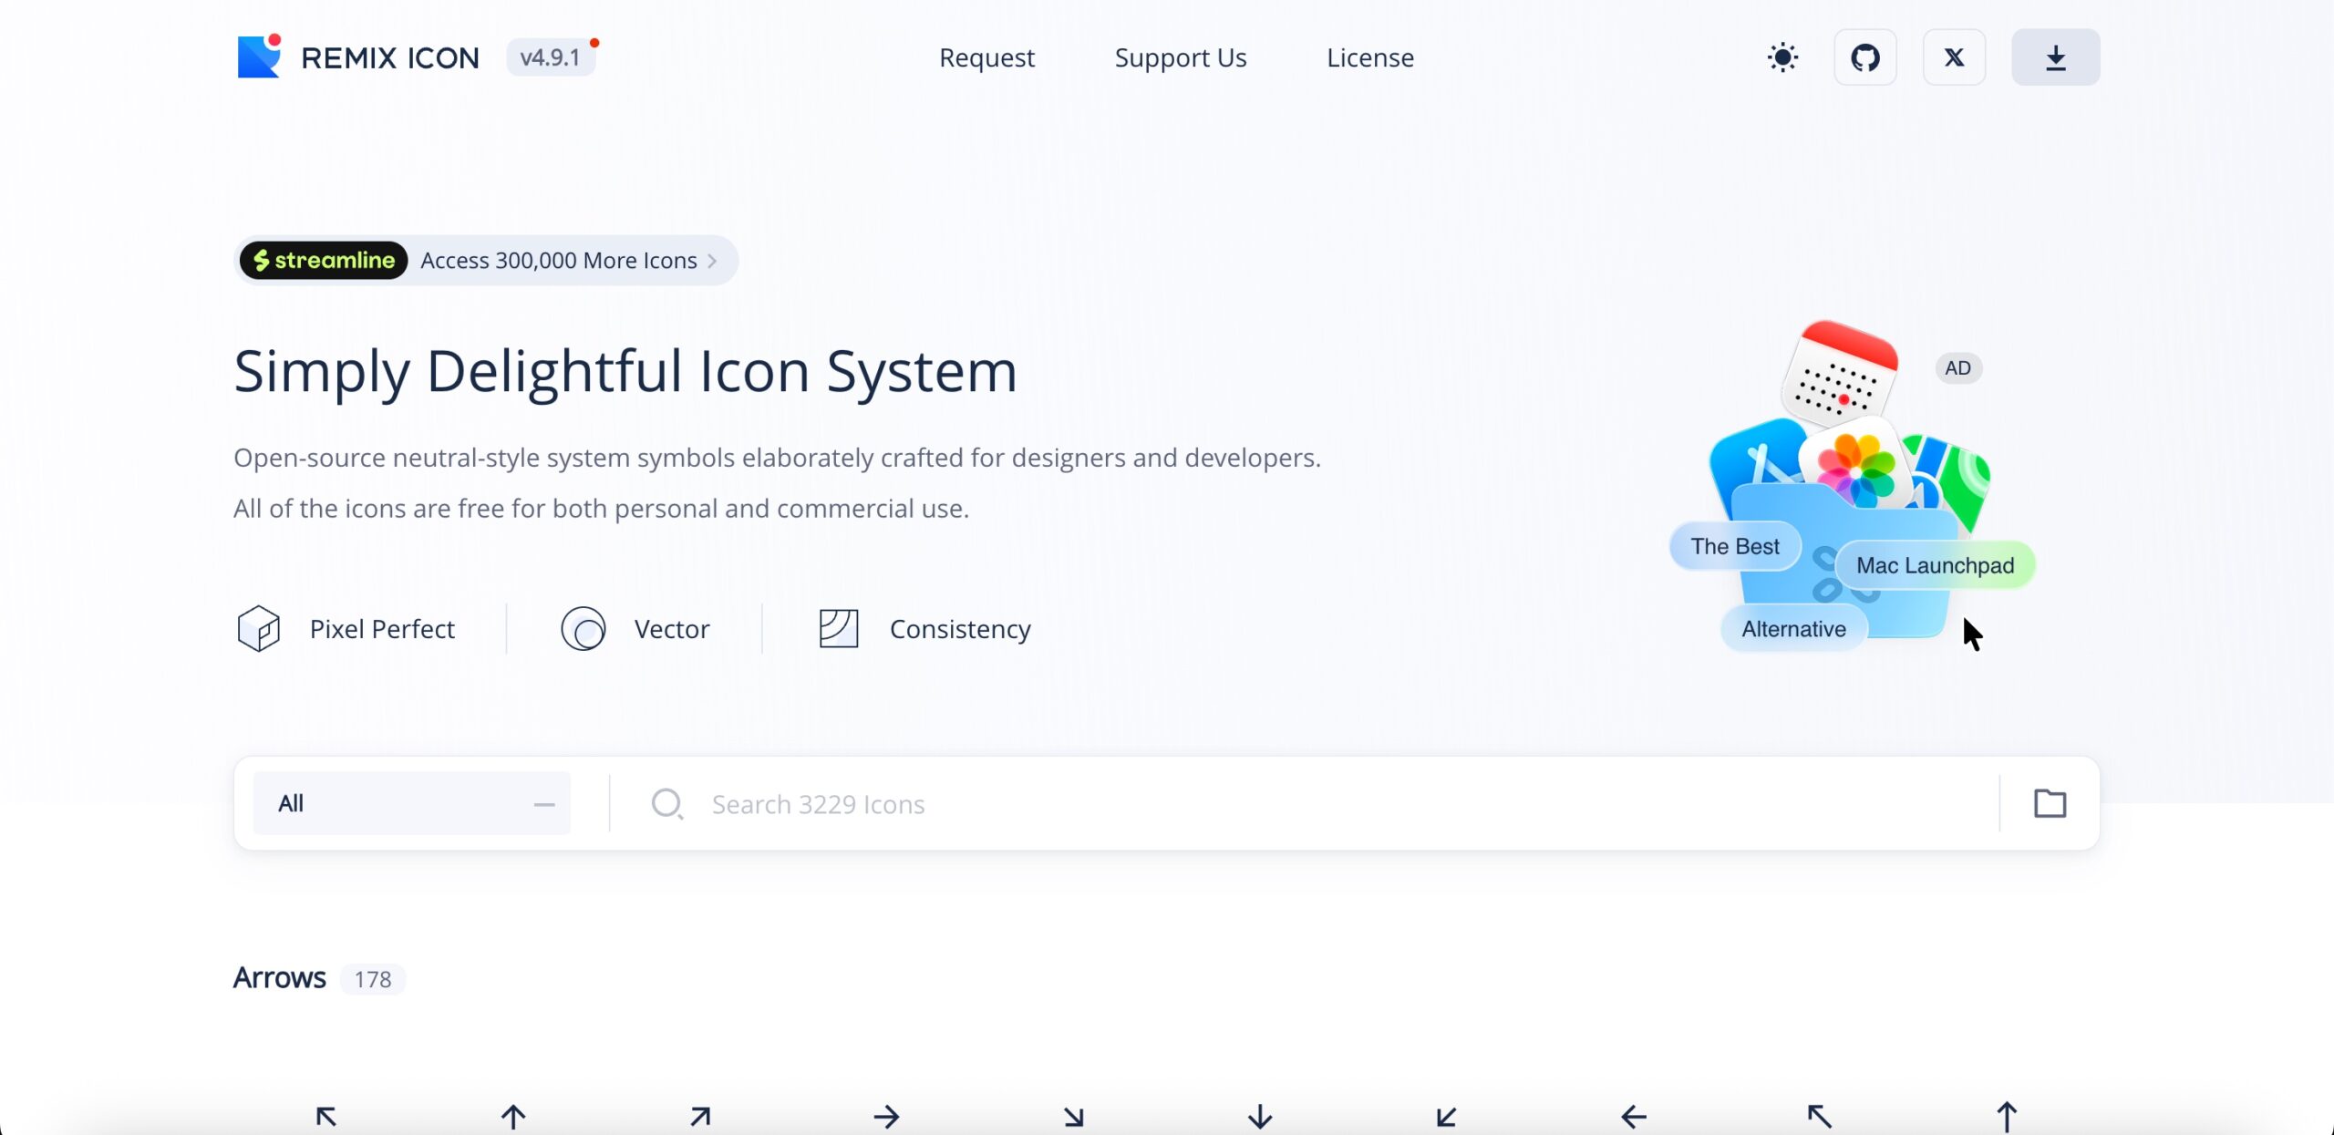The width and height of the screenshot is (2334, 1135).
Task: Click the chevron after Access 300,000 More Icons
Action: (713, 261)
